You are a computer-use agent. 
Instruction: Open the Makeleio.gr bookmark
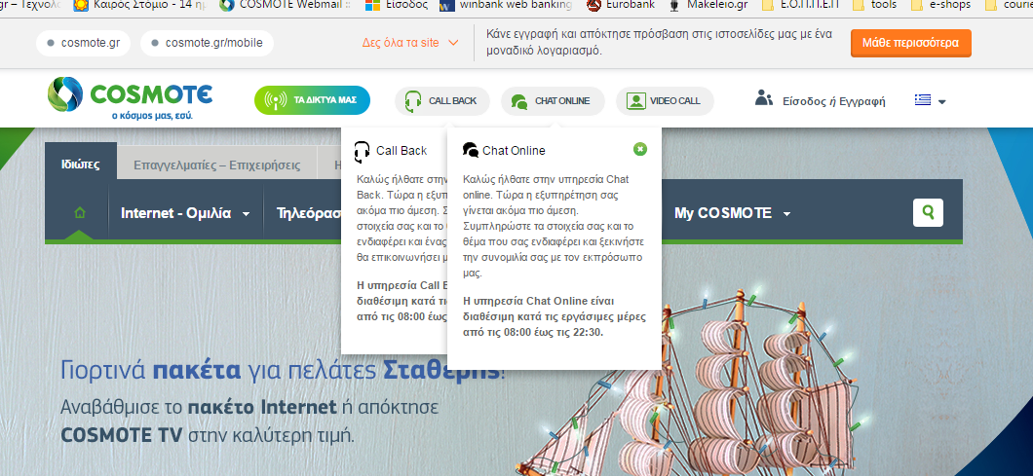708,5
